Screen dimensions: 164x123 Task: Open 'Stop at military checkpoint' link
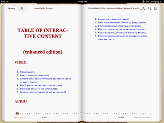(35, 76)
